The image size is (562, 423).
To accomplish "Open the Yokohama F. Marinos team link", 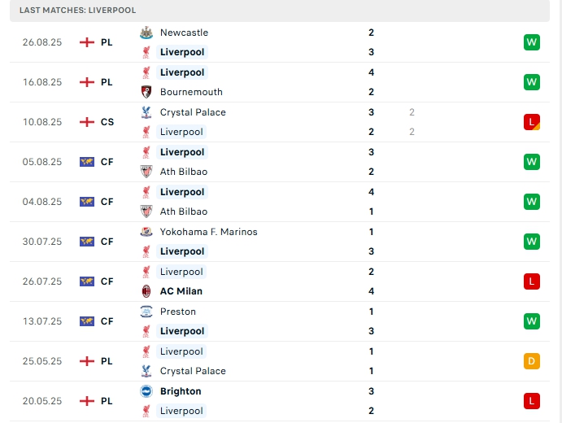I will (x=208, y=232).
